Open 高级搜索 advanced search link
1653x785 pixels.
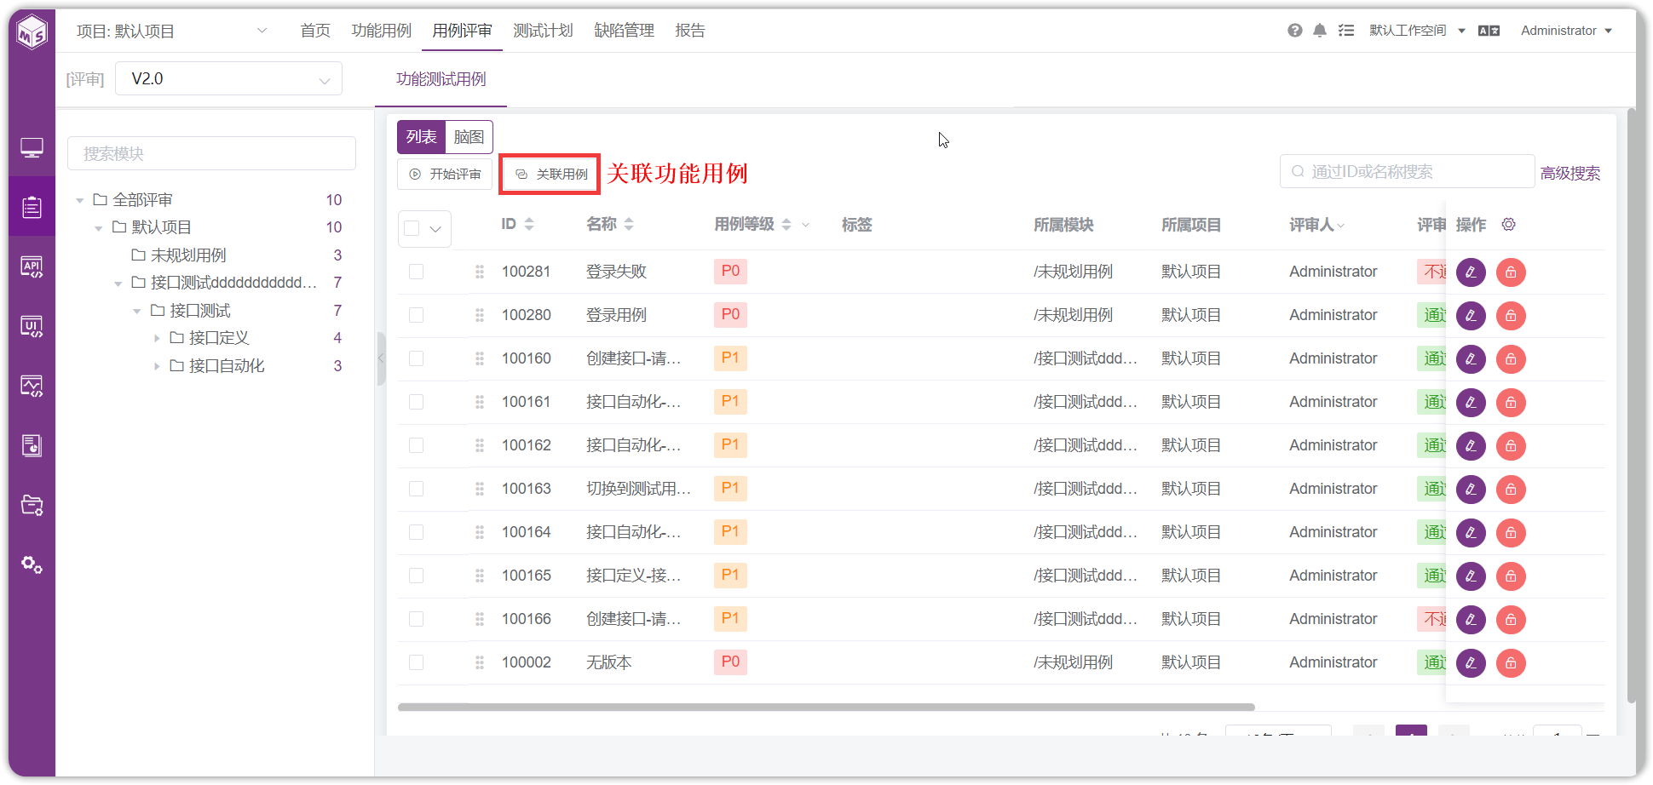1569,174
